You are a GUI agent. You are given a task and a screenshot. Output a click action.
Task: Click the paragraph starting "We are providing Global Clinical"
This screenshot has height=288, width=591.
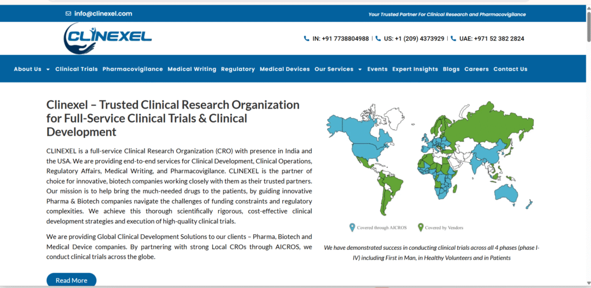179,247
